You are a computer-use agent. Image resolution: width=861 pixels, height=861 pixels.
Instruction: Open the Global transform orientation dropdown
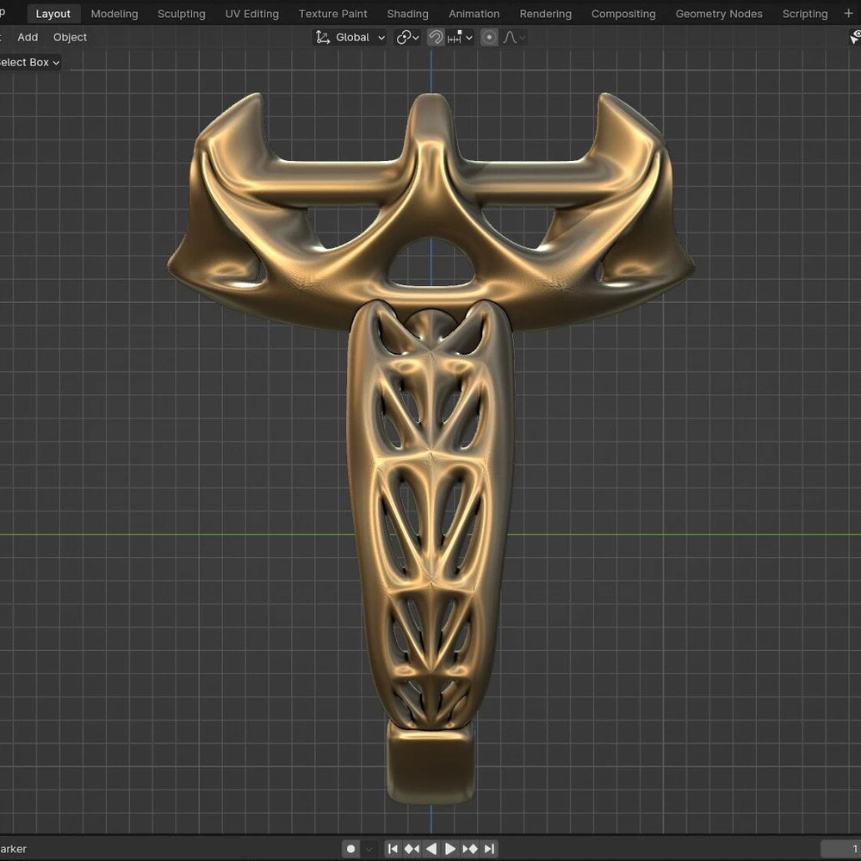(x=350, y=37)
